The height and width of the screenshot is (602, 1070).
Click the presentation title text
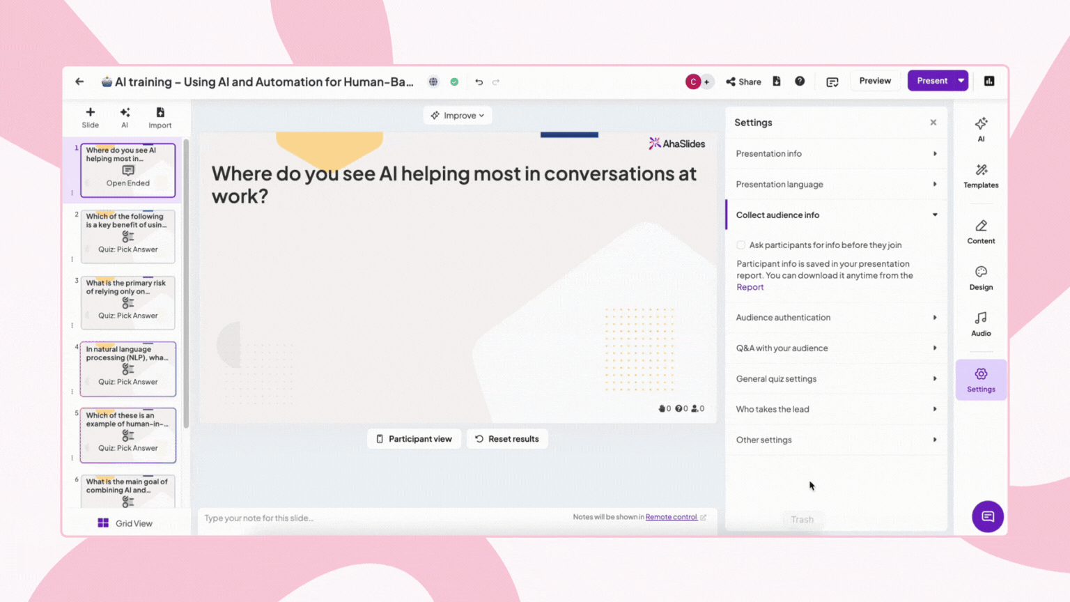264,82
